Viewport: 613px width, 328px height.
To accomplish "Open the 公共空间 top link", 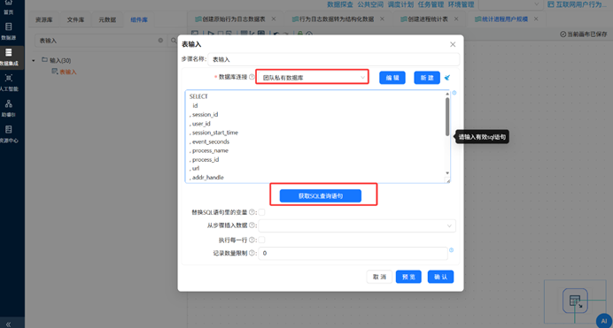I will [370, 4].
